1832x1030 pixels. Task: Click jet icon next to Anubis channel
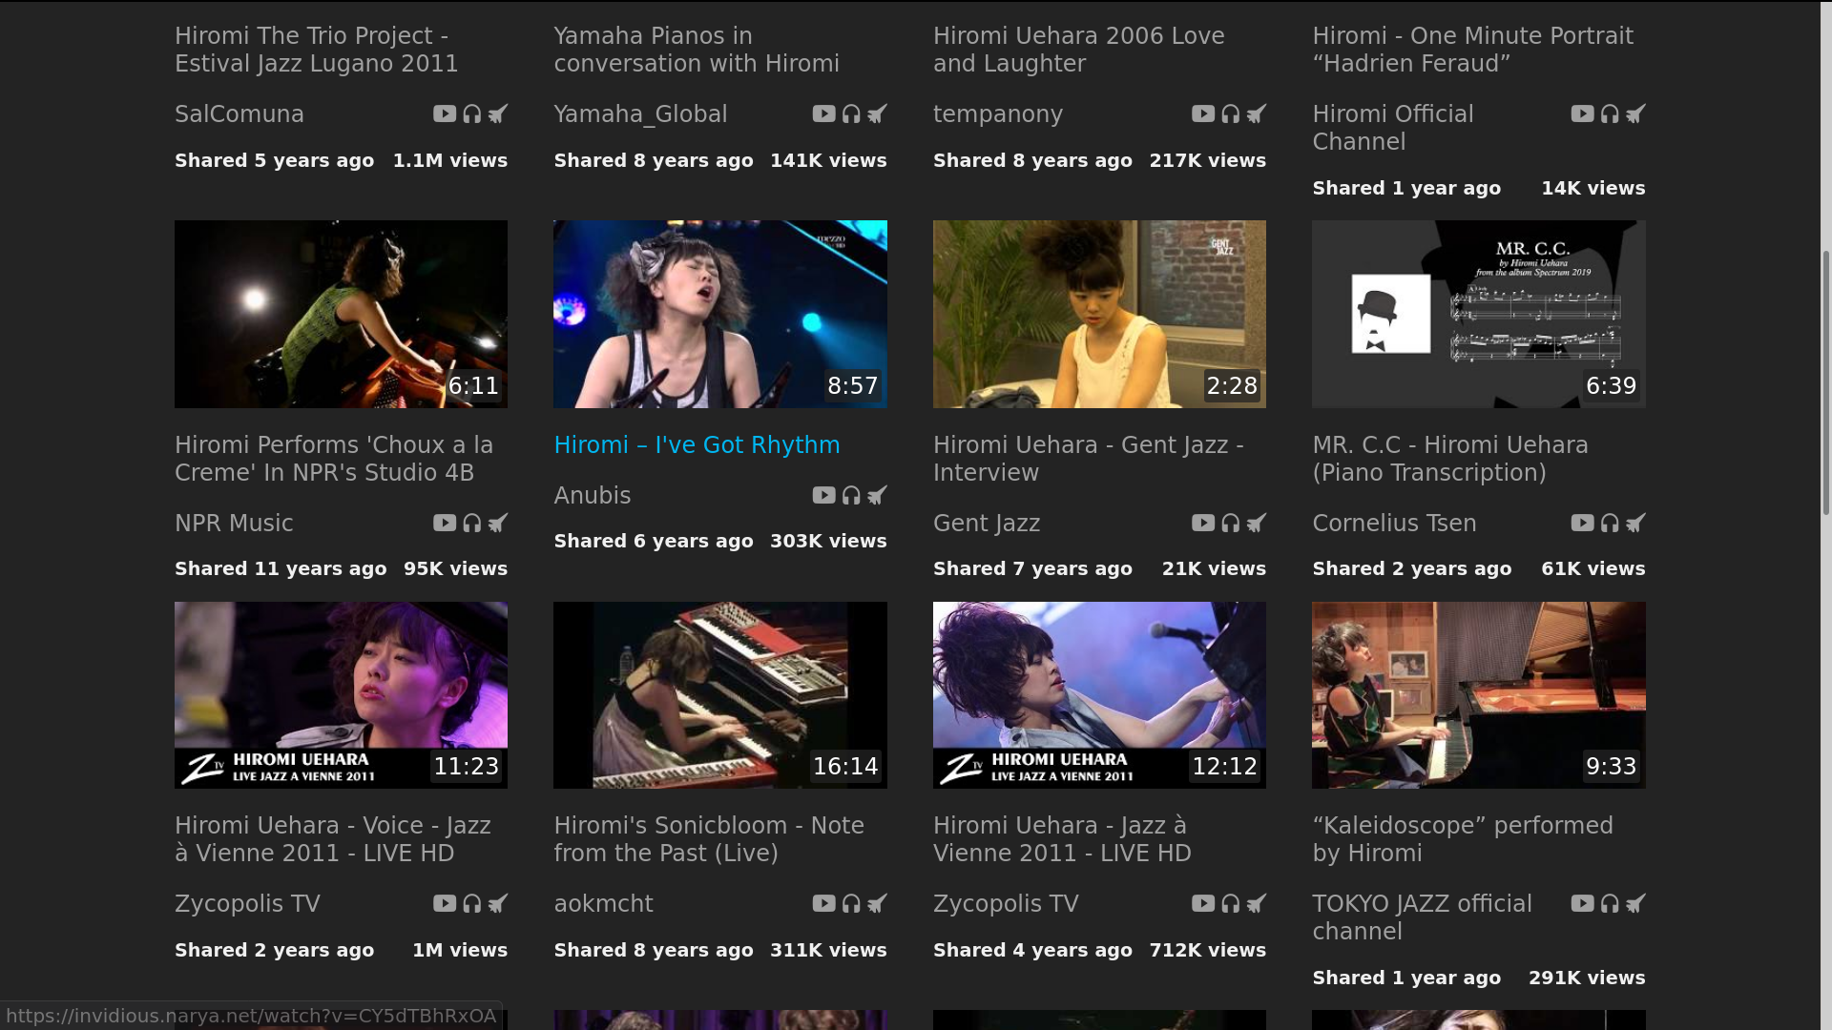[x=877, y=496]
